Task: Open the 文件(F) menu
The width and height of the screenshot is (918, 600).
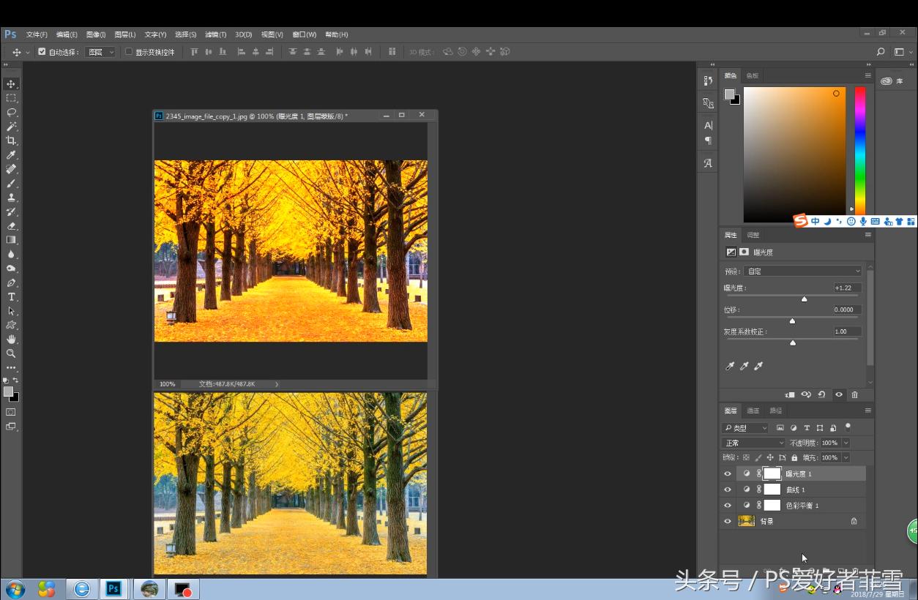Action: click(37, 34)
